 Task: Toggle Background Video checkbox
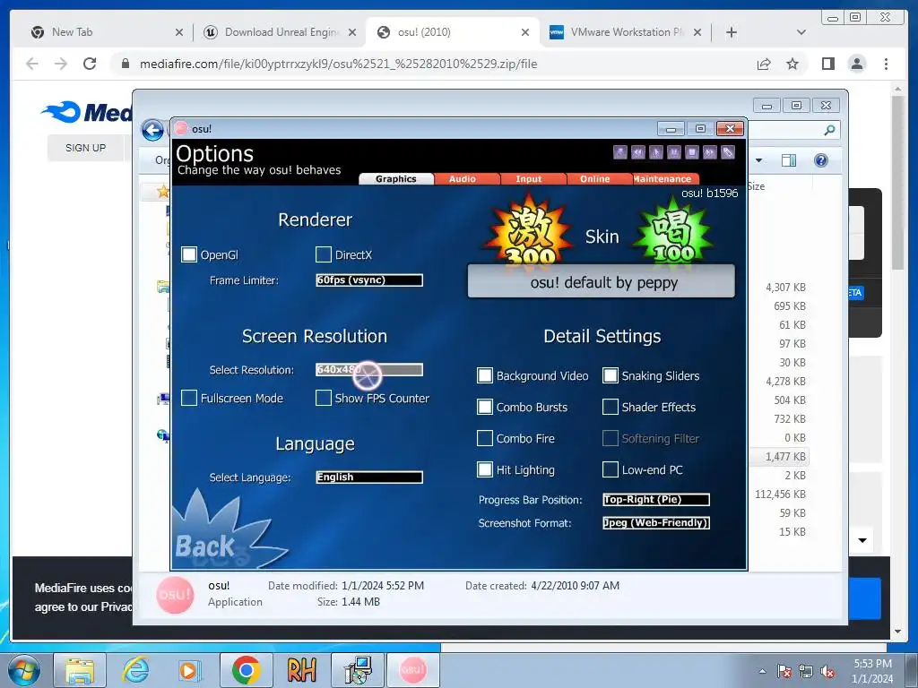point(485,375)
